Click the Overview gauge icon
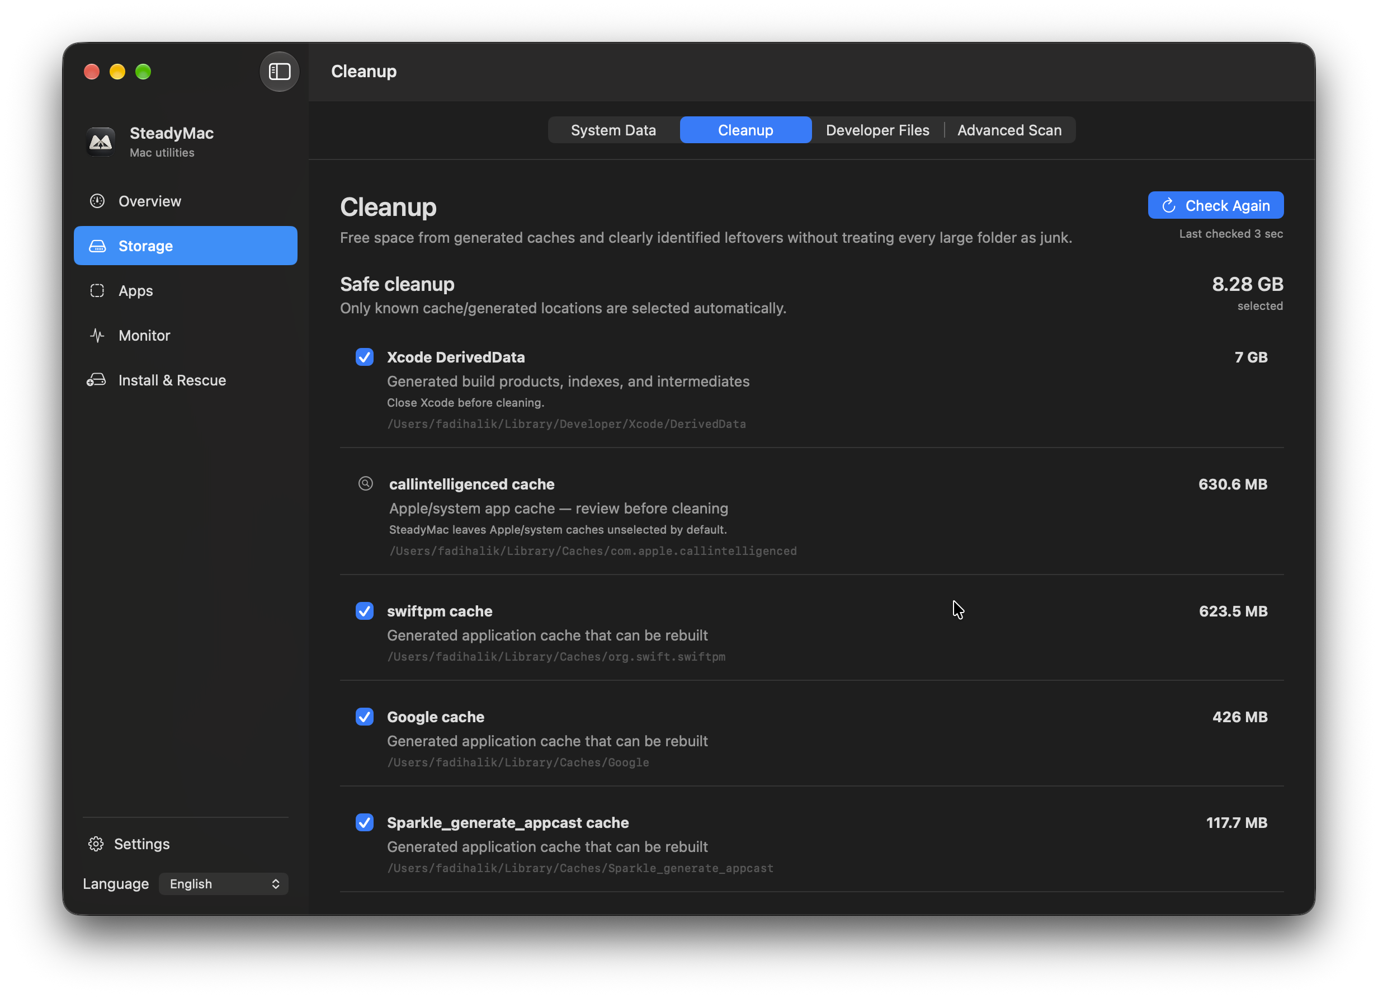The image size is (1378, 998). (97, 201)
